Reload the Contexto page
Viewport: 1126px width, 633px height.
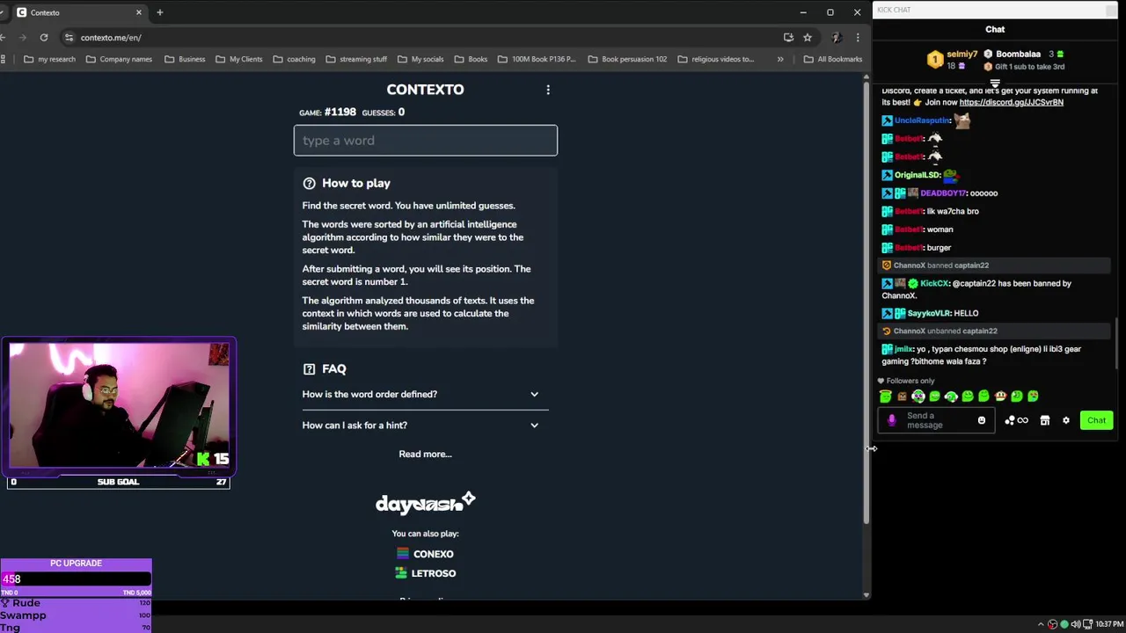tap(43, 37)
